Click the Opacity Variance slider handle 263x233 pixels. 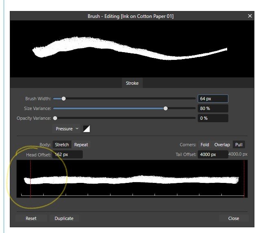tap(55, 118)
